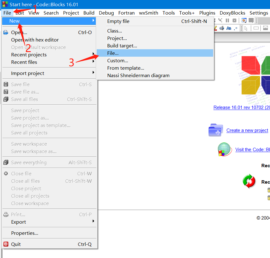Open the Settings menu

click(259, 13)
